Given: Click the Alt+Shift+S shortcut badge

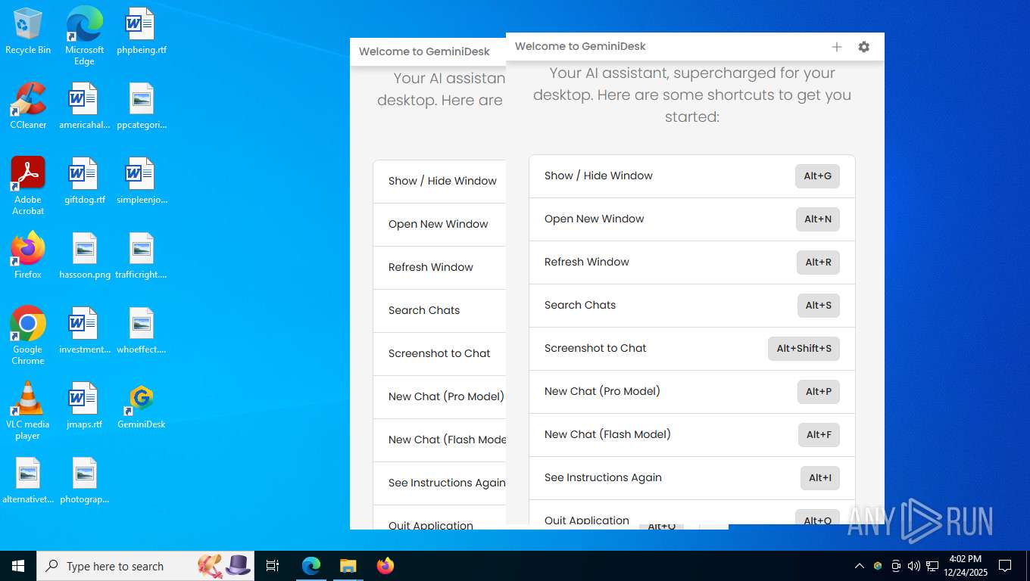Looking at the screenshot, I should [804, 349].
